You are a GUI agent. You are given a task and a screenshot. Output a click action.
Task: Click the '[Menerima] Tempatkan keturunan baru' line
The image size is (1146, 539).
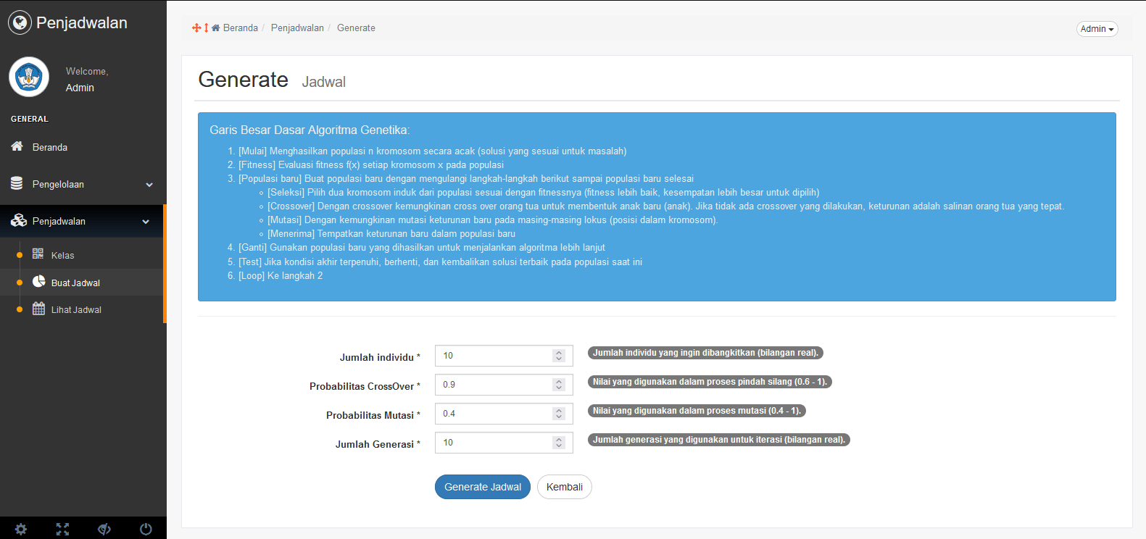coord(391,234)
